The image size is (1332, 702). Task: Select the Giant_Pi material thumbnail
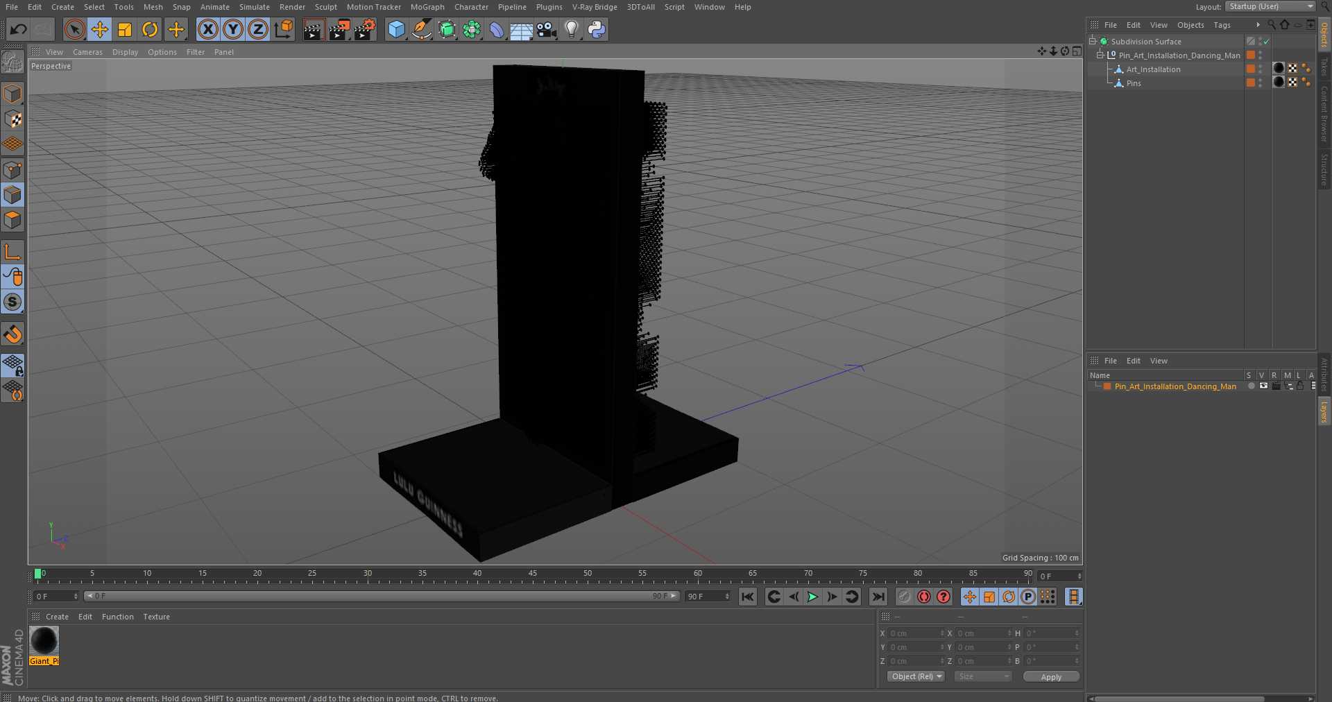[44, 641]
